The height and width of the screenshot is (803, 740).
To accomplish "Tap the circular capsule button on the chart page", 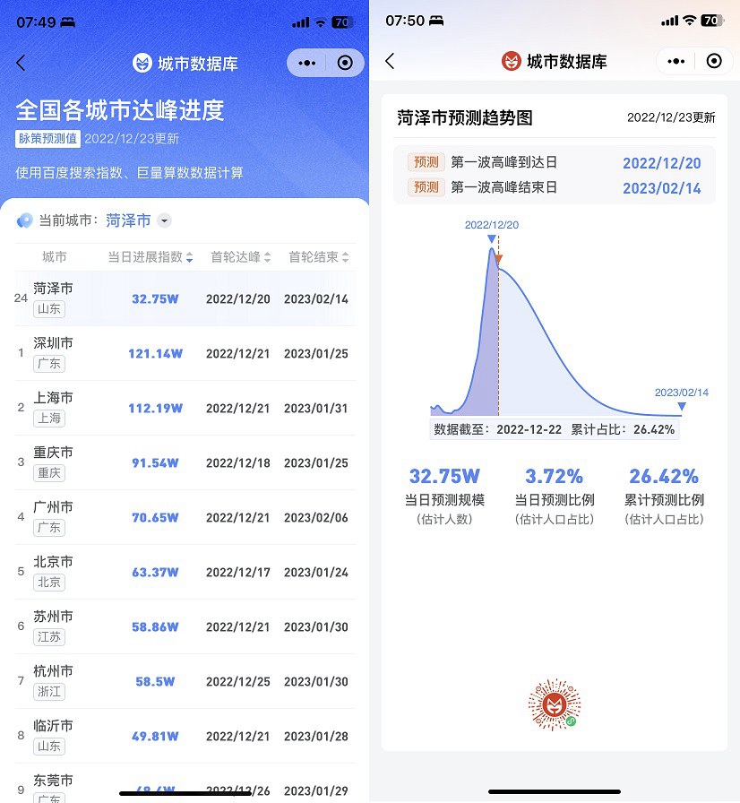I will (x=714, y=61).
